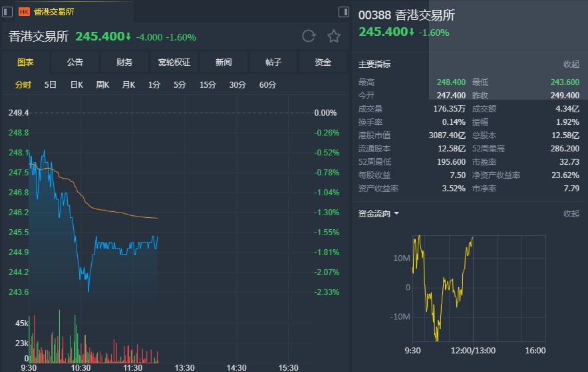Switch to 60分 chart interval
The height and width of the screenshot is (372, 588).
(x=267, y=85)
